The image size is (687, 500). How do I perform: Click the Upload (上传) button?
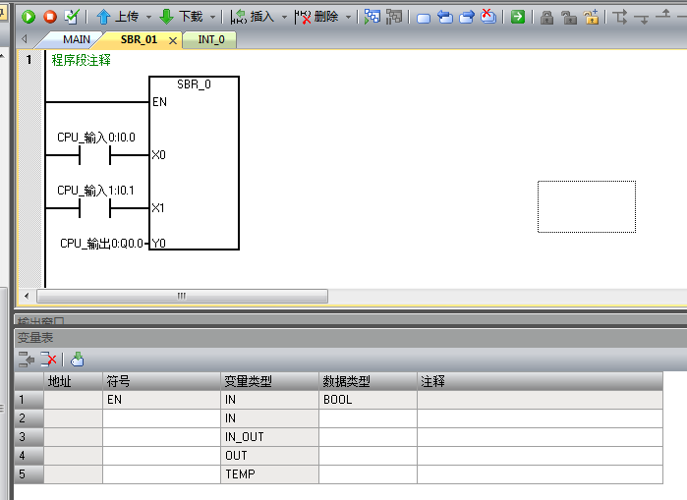coord(117,17)
